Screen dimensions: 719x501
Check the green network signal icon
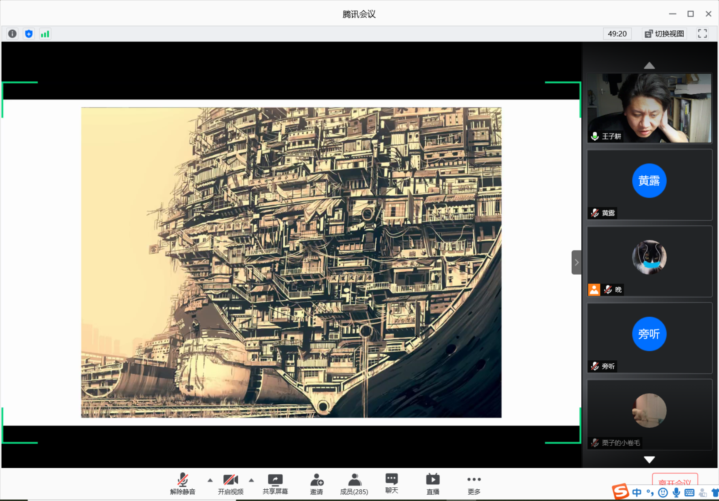45,34
